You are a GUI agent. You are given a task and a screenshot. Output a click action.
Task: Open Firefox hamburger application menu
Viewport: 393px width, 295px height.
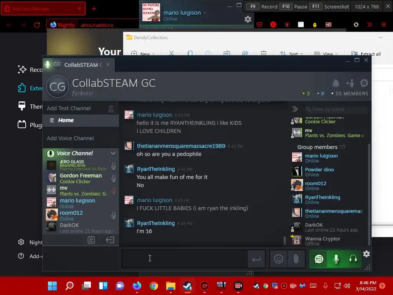coord(384,25)
